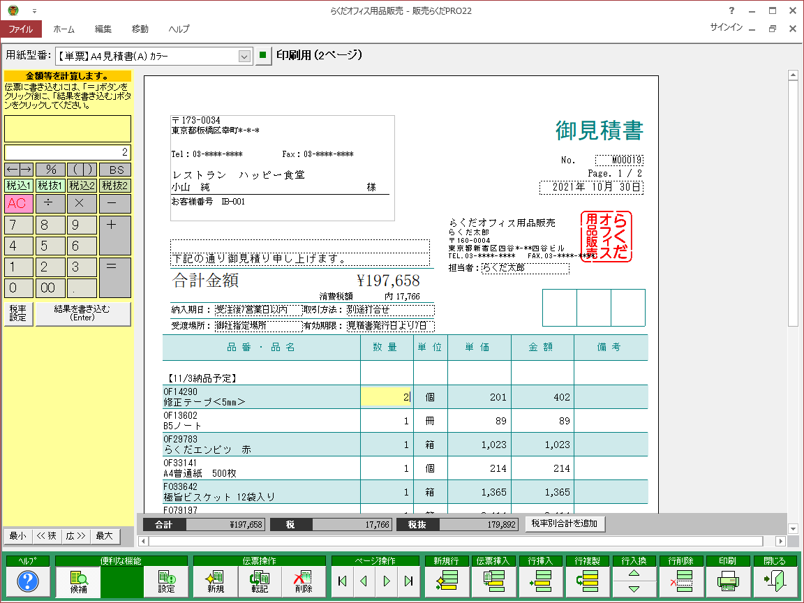Click the らくだエンピツ 赤 unit price 1,023
Screen dimensions: 804x603
pos(494,445)
